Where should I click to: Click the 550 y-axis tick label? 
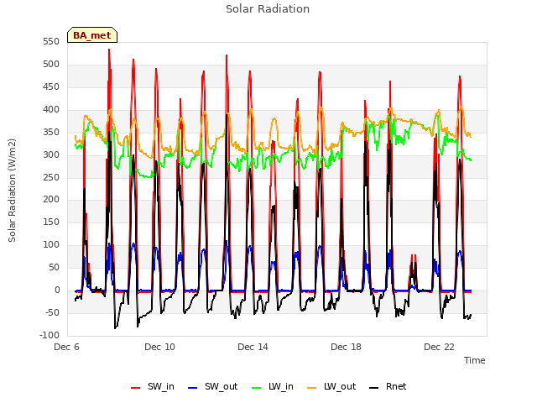(51, 42)
